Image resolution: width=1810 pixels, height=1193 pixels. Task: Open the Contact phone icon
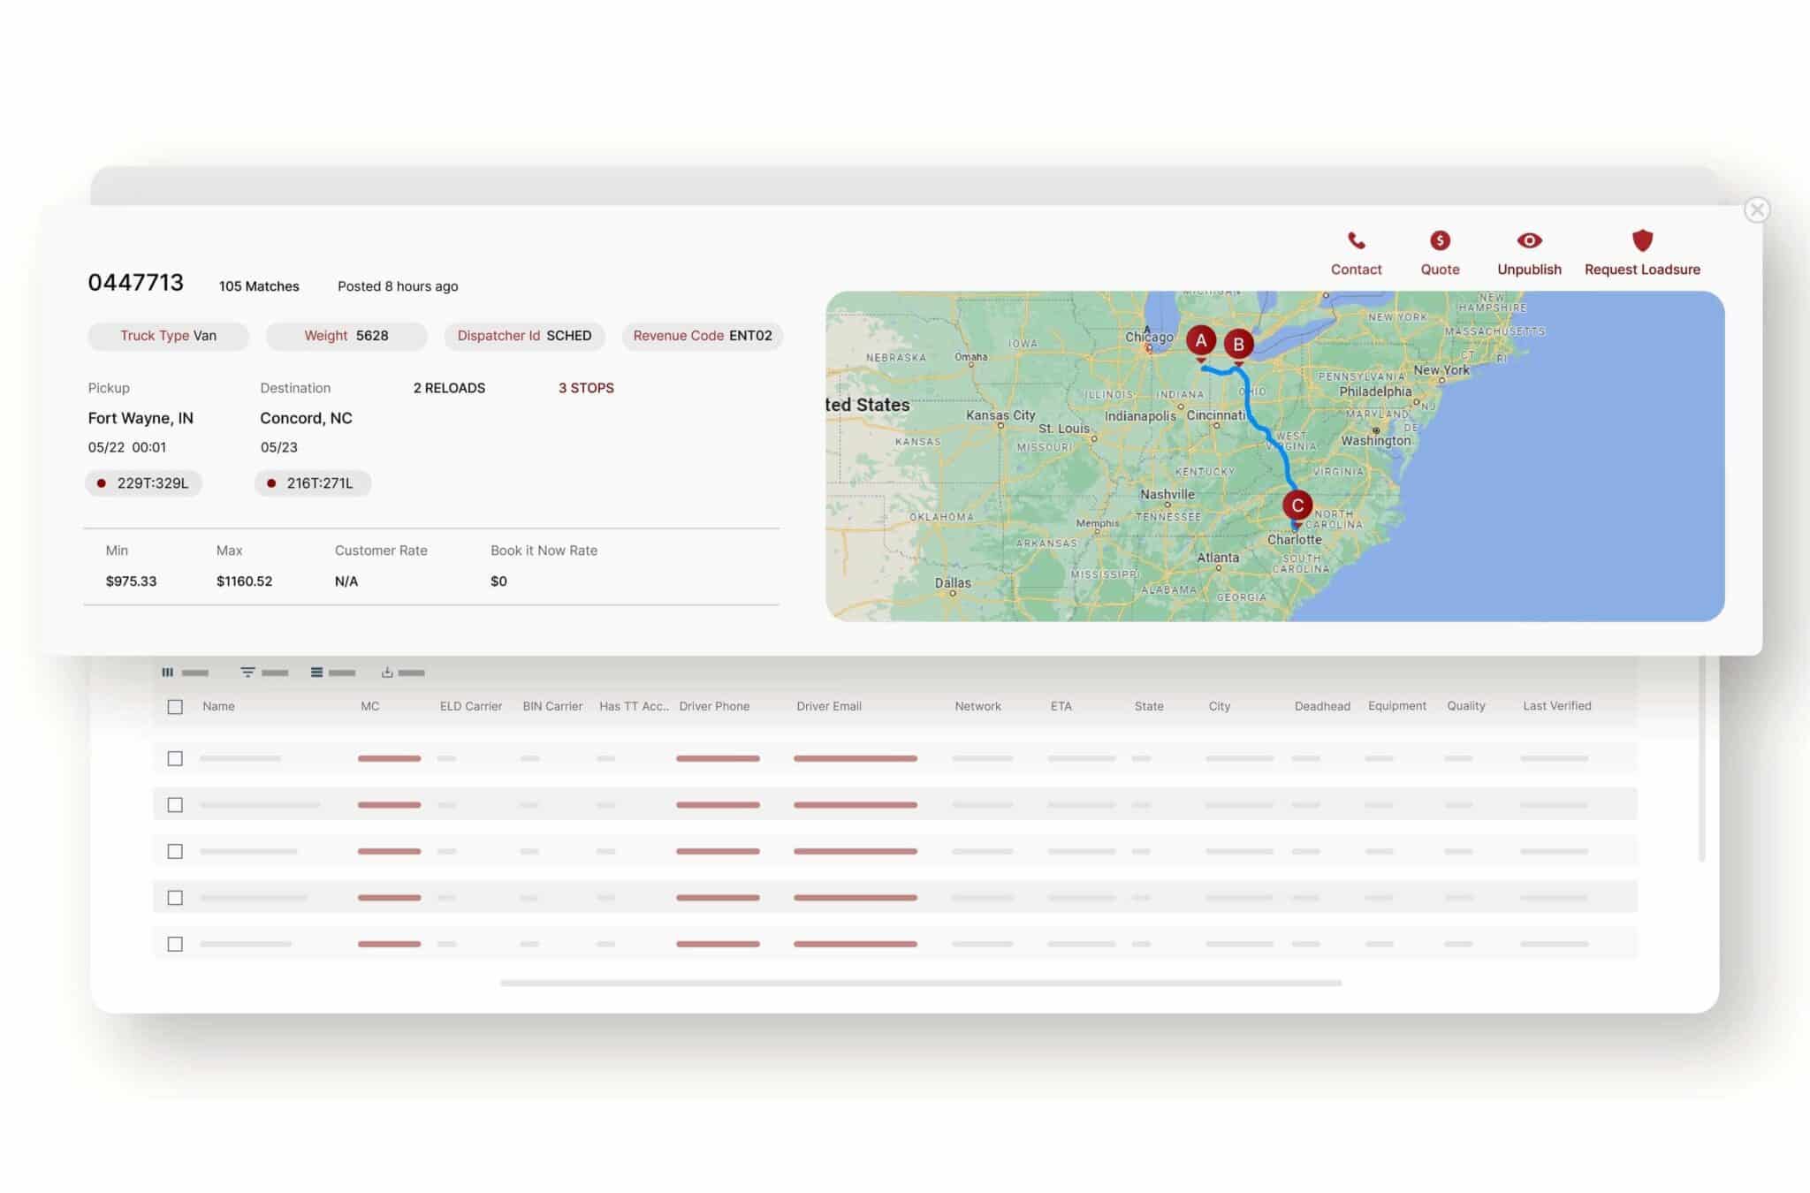click(x=1356, y=240)
